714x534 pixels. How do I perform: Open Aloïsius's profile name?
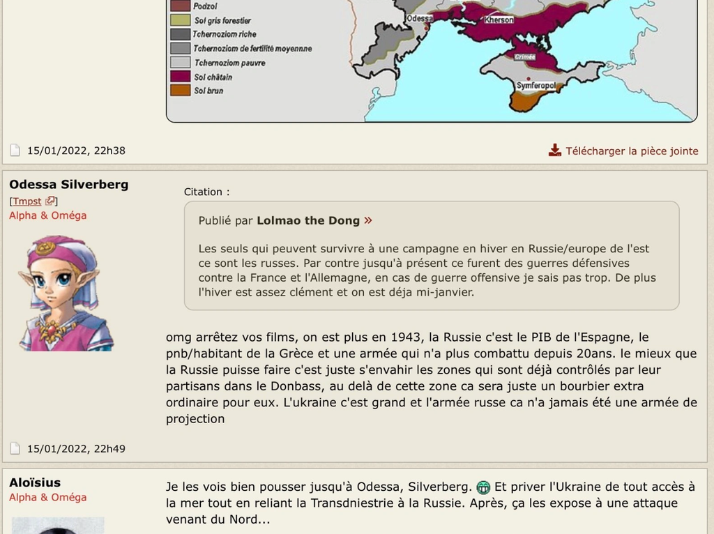point(35,482)
